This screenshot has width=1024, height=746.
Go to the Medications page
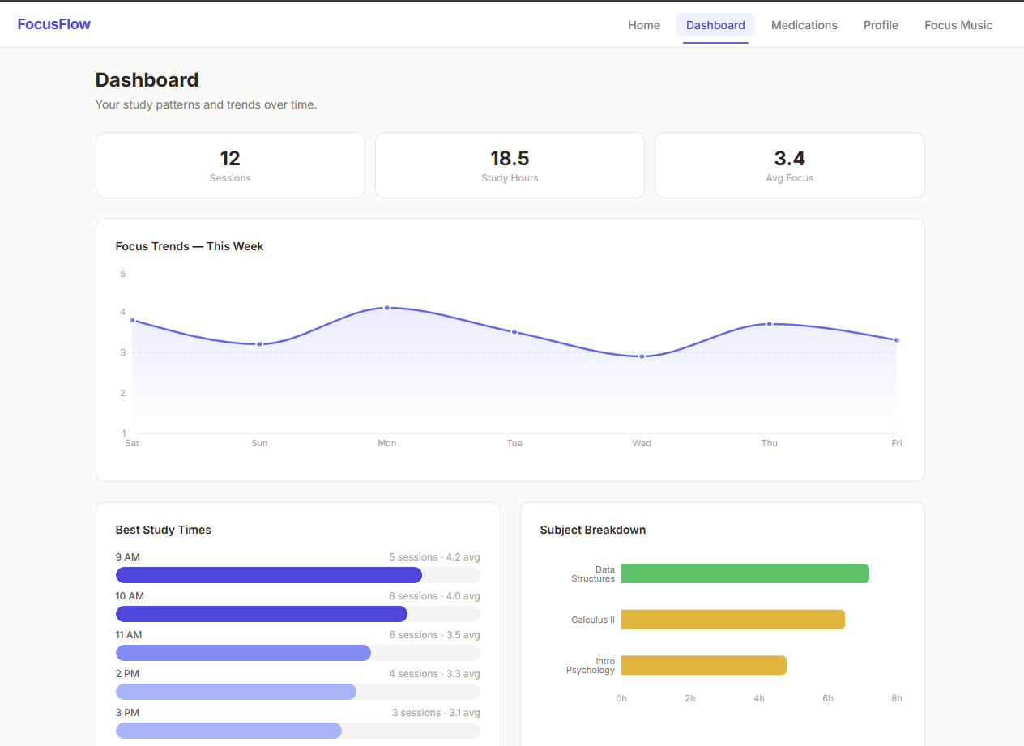[x=804, y=25]
